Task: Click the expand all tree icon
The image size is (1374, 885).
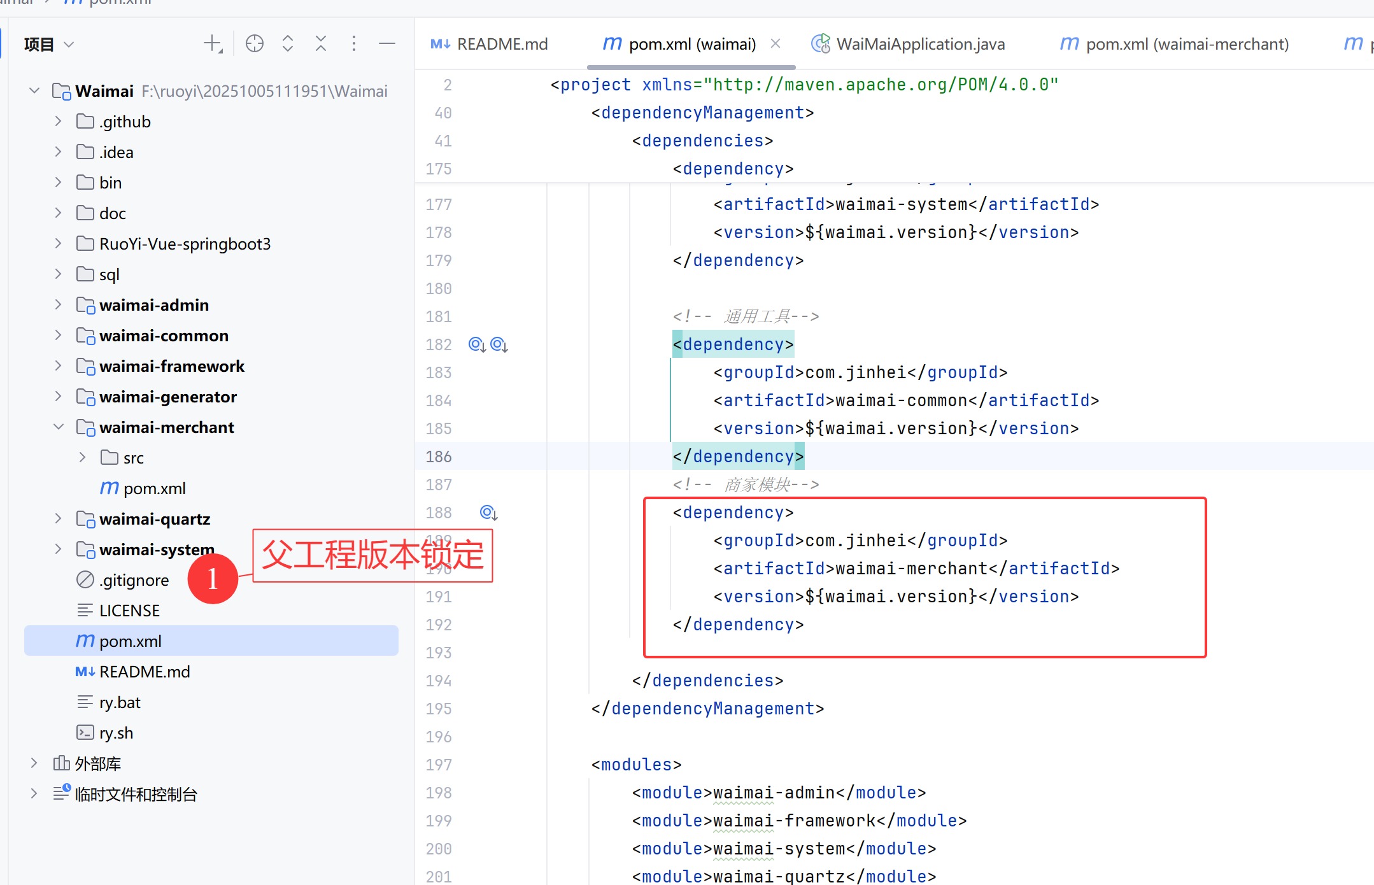Action: [288, 44]
